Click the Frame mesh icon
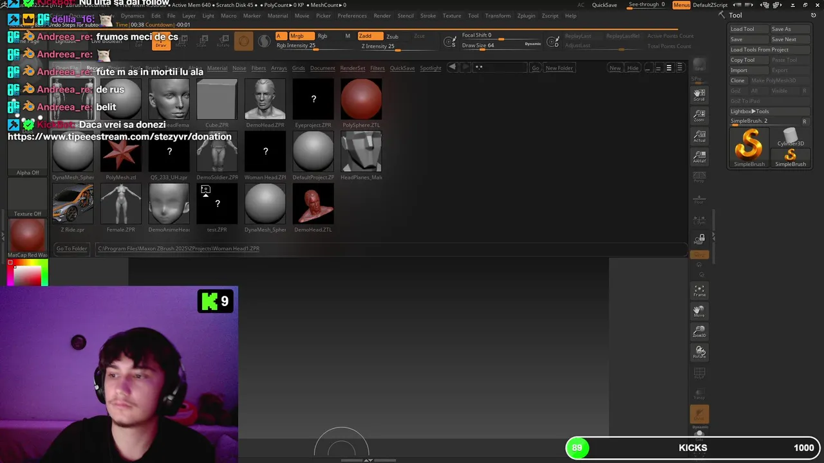The width and height of the screenshot is (824, 463). pos(699,291)
